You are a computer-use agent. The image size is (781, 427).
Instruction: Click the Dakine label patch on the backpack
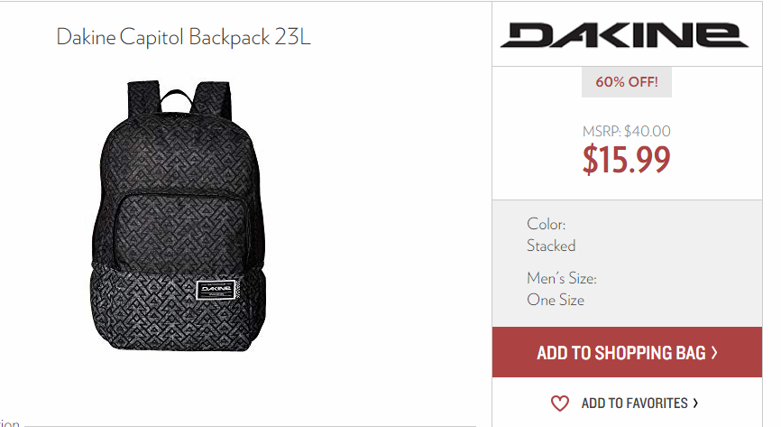point(216,289)
